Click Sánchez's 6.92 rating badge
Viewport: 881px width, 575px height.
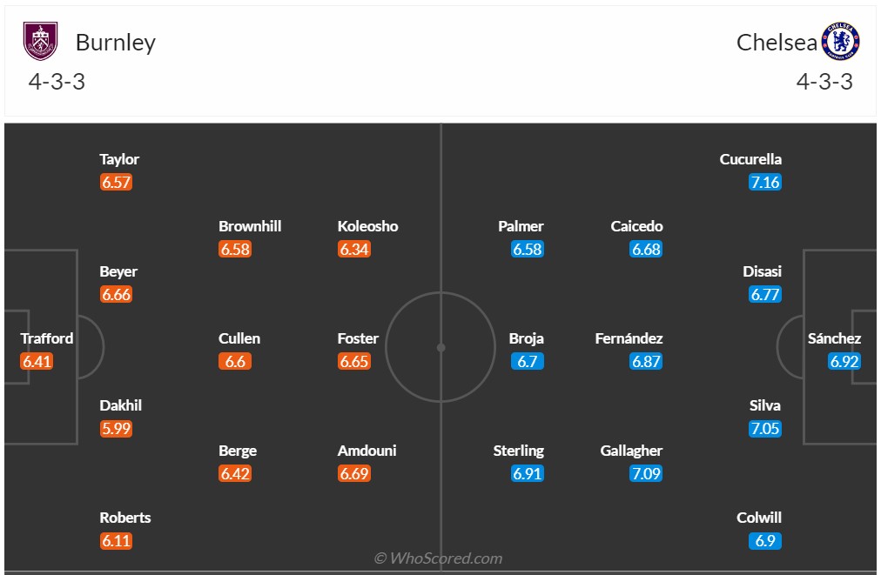844,361
